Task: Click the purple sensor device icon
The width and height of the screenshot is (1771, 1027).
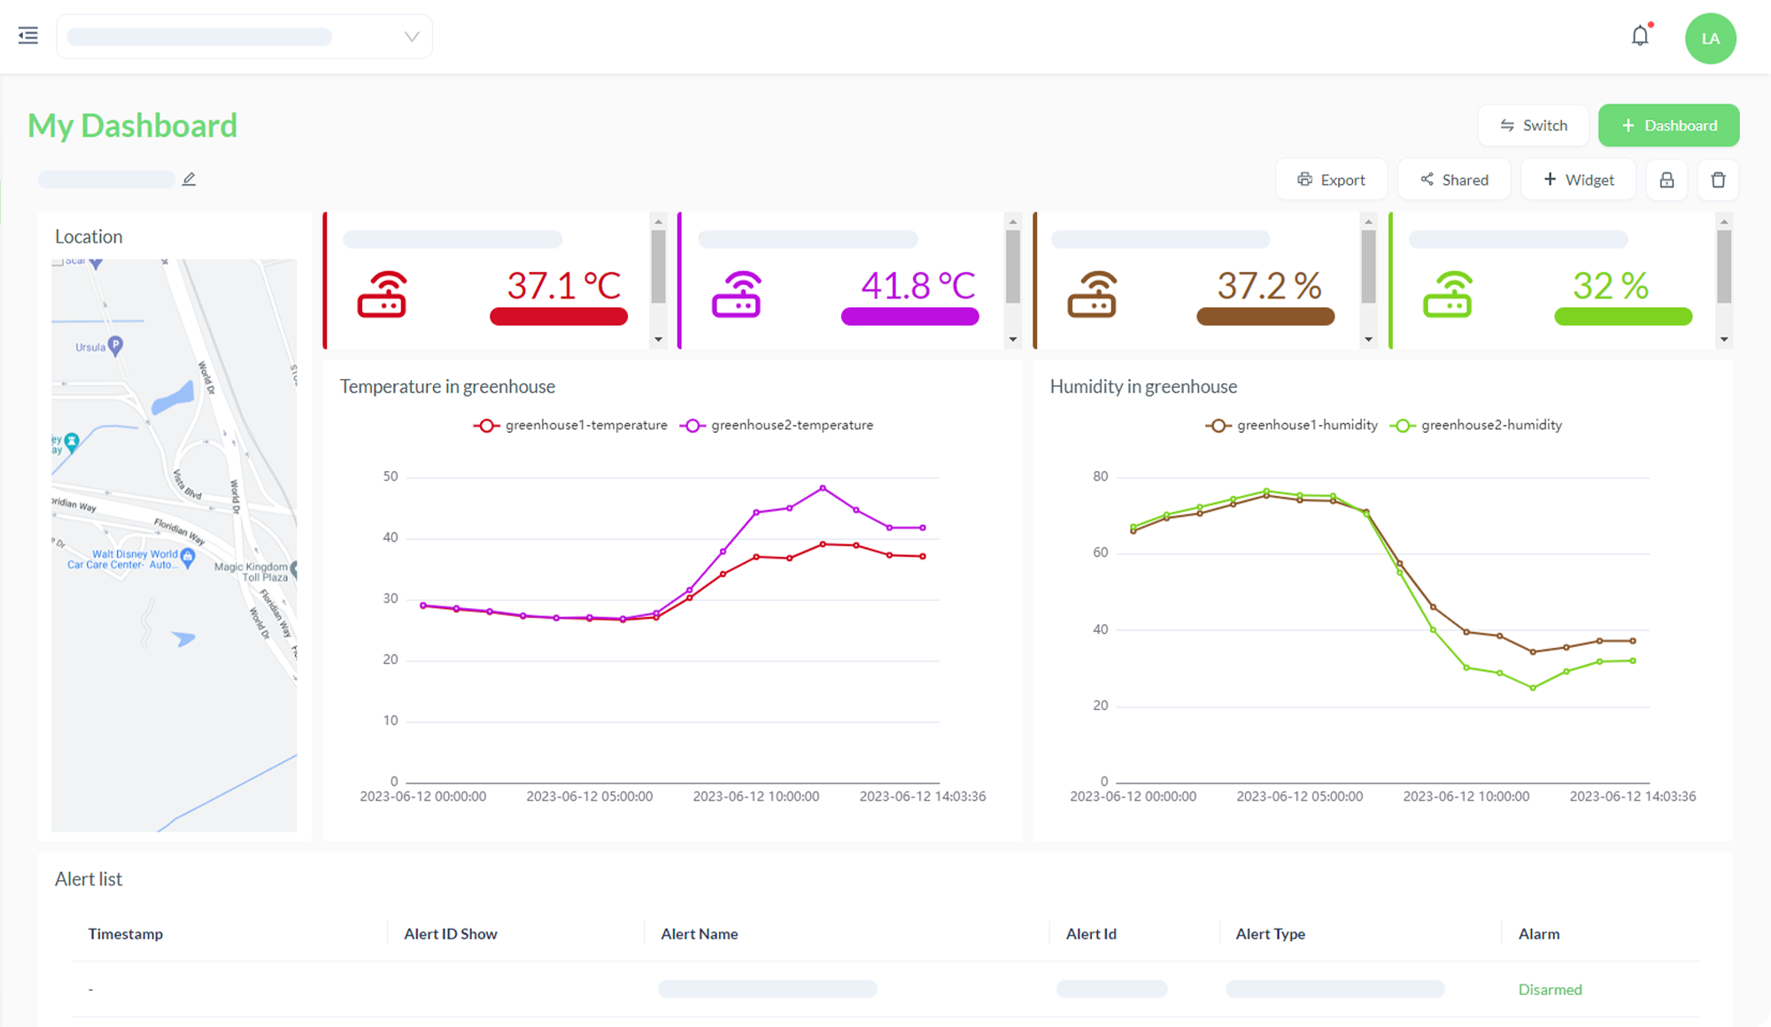Action: point(735,295)
